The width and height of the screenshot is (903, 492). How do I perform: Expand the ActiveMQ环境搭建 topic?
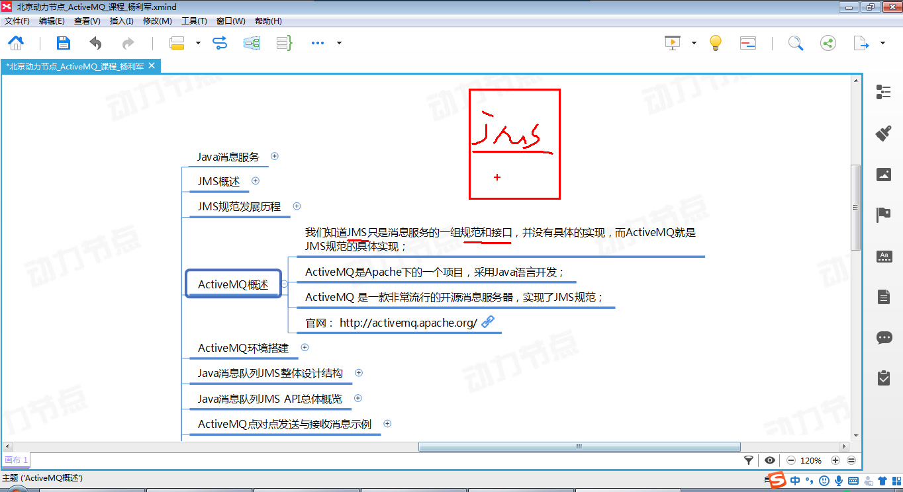tap(305, 347)
